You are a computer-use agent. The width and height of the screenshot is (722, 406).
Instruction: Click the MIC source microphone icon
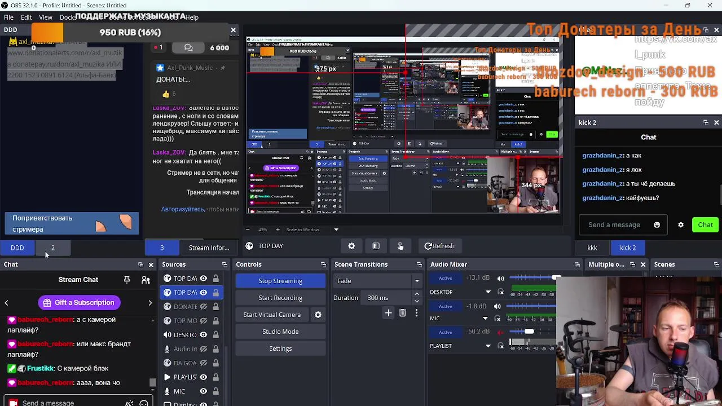coord(167,391)
